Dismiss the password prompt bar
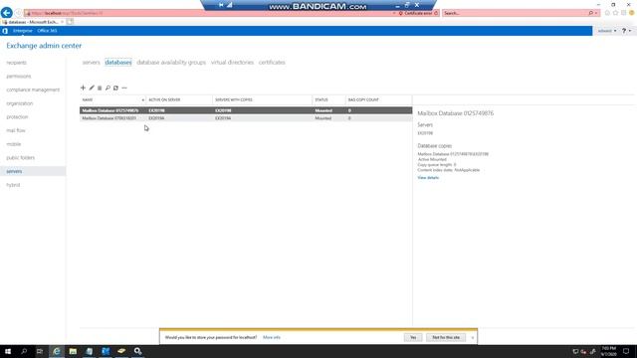 473,338
